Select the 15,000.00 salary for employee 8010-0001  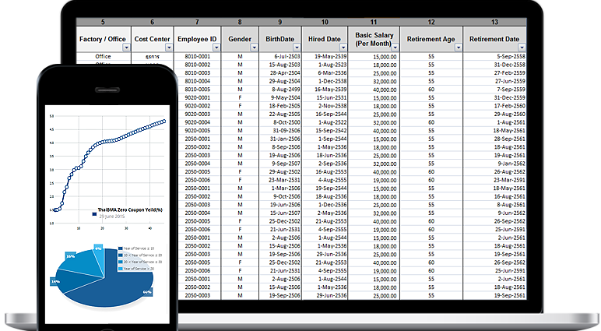pos(374,57)
